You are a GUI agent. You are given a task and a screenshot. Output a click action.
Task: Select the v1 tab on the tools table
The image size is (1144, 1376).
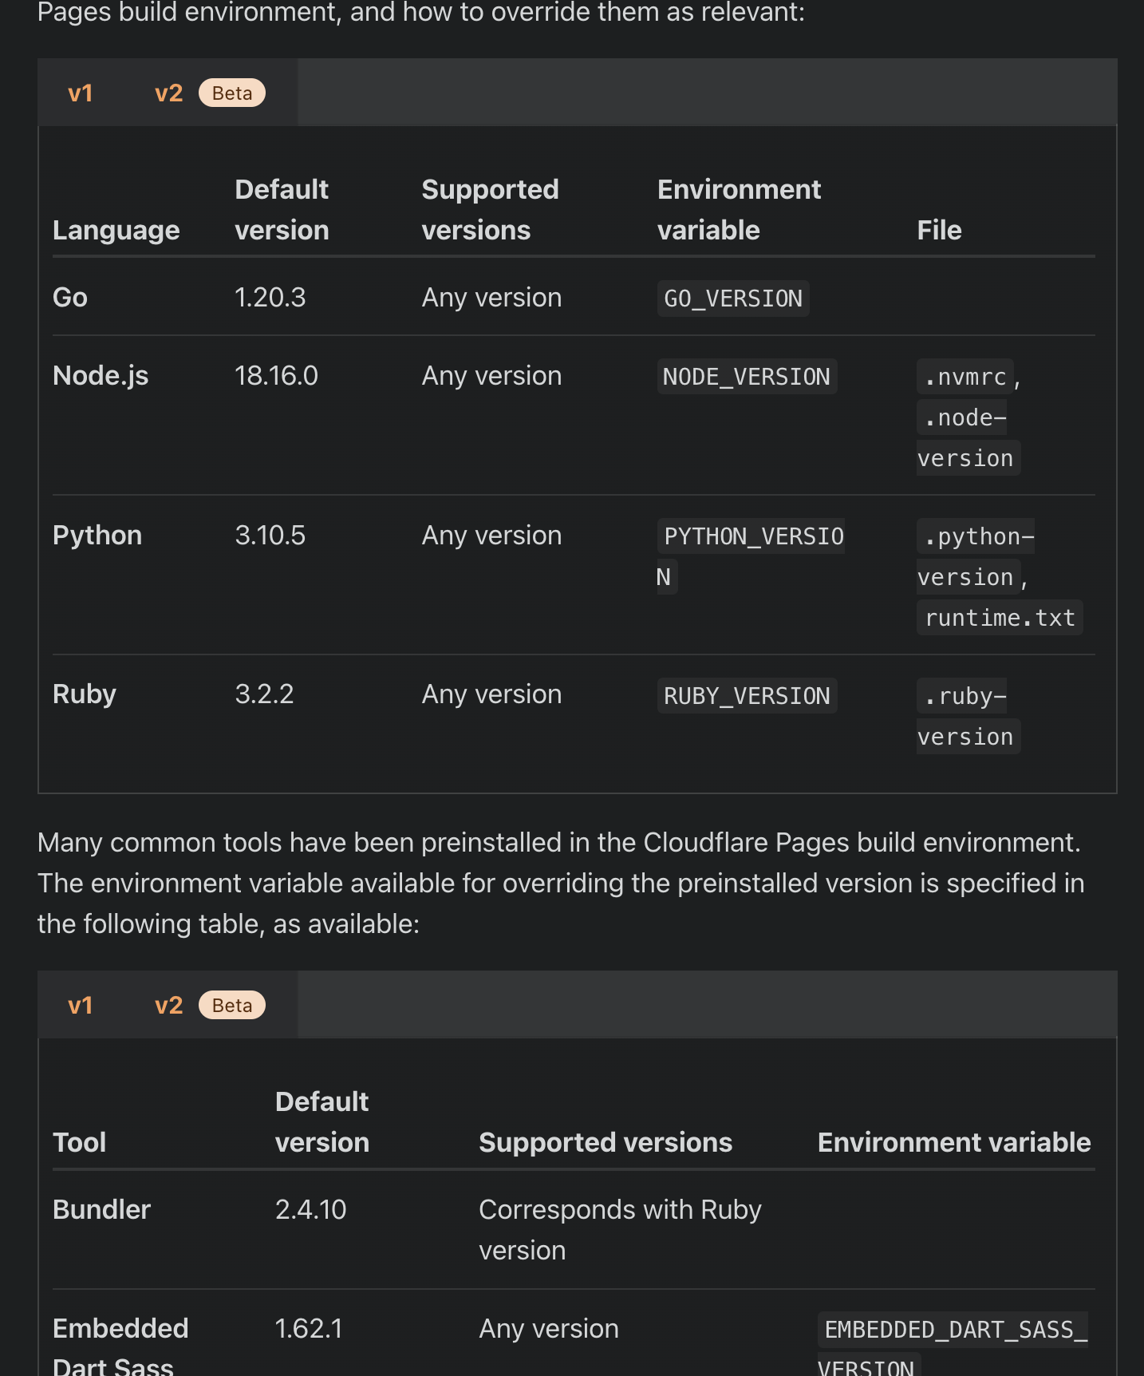click(80, 1005)
